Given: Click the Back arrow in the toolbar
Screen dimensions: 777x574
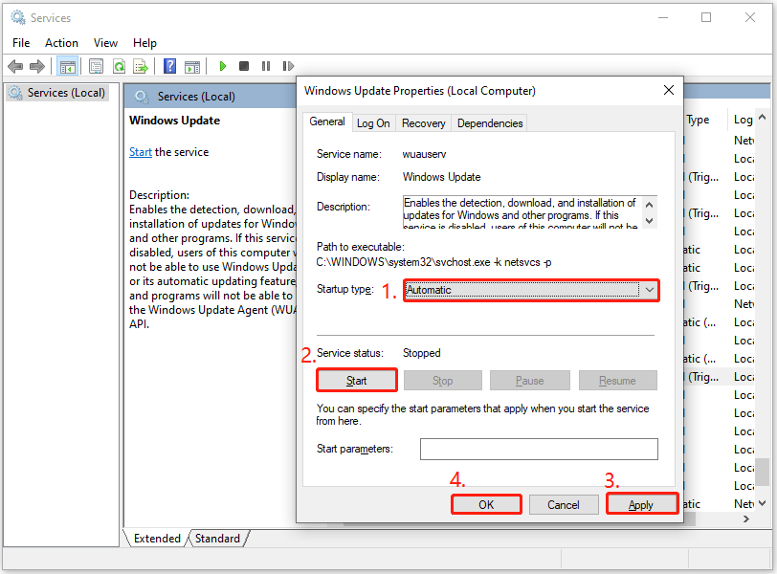Looking at the screenshot, I should (15, 66).
